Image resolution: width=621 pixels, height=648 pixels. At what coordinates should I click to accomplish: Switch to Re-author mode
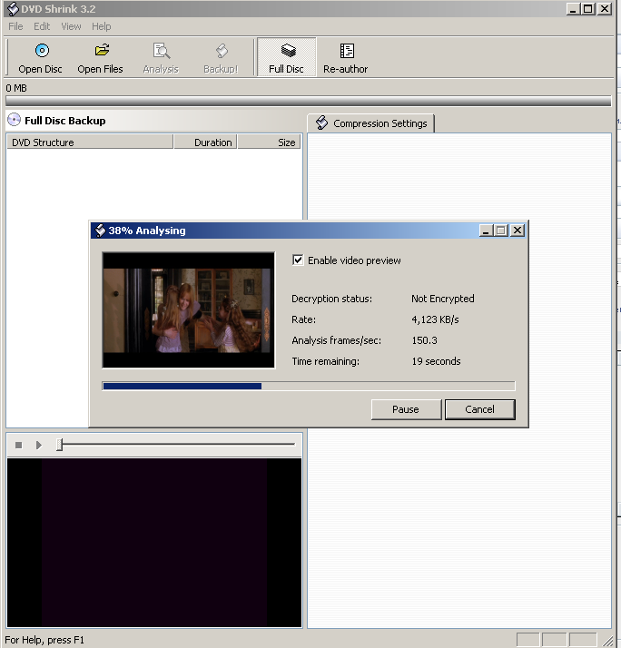click(346, 58)
